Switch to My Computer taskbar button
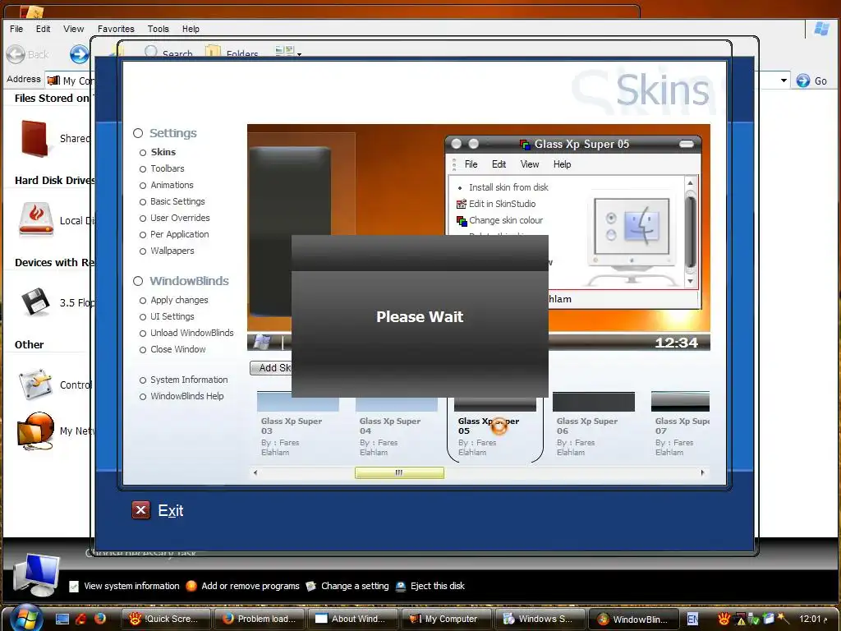The width and height of the screenshot is (841, 631). tap(444, 619)
